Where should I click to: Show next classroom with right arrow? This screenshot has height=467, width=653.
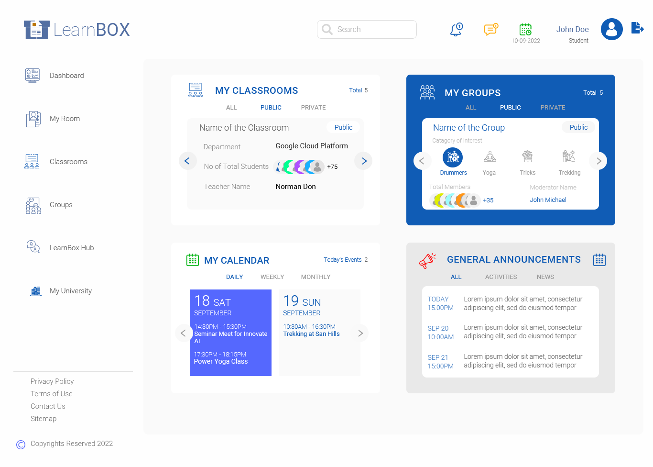363,161
